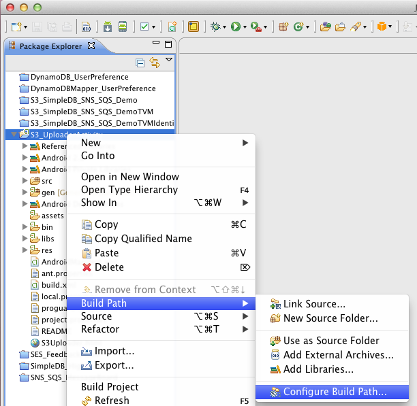Click the External Tools run icon
The width and height of the screenshot is (417, 406).
click(256, 27)
